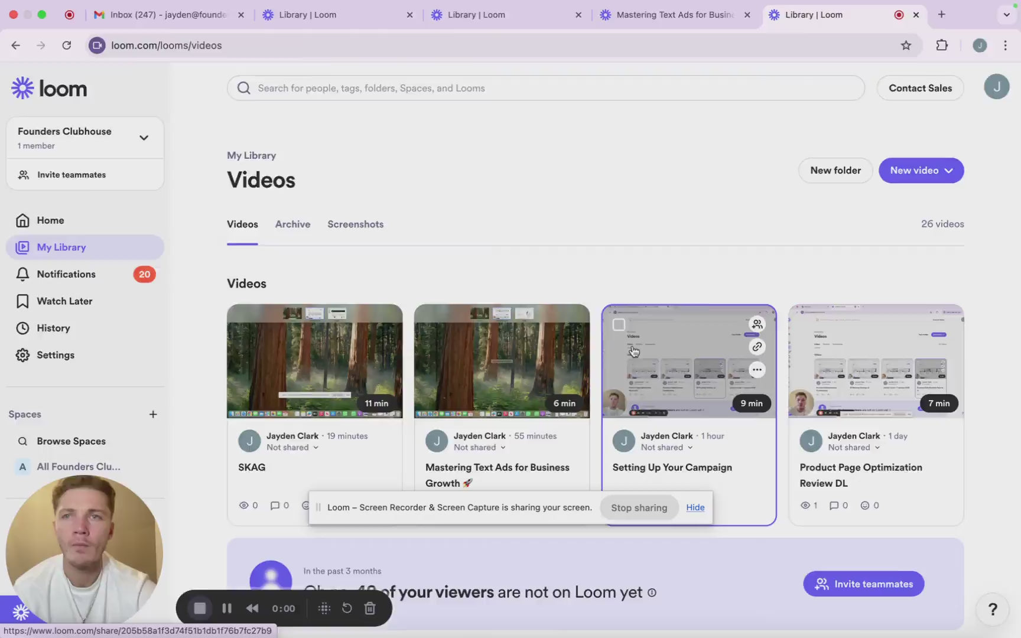This screenshot has width=1021, height=638.
Task: Click the search bar for Looms
Action: (545, 88)
